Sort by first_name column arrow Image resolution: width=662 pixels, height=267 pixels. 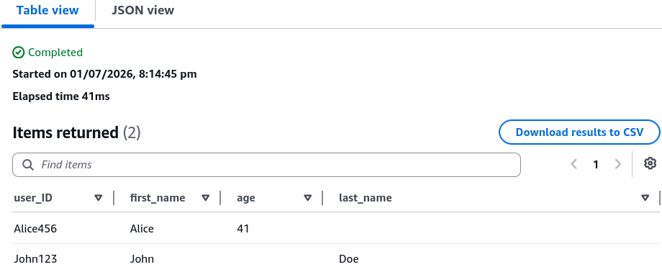206,198
